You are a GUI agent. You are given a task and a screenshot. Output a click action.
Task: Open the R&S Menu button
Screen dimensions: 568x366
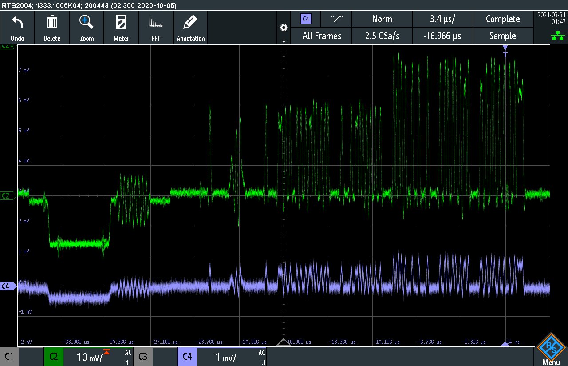tap(551, 350)
